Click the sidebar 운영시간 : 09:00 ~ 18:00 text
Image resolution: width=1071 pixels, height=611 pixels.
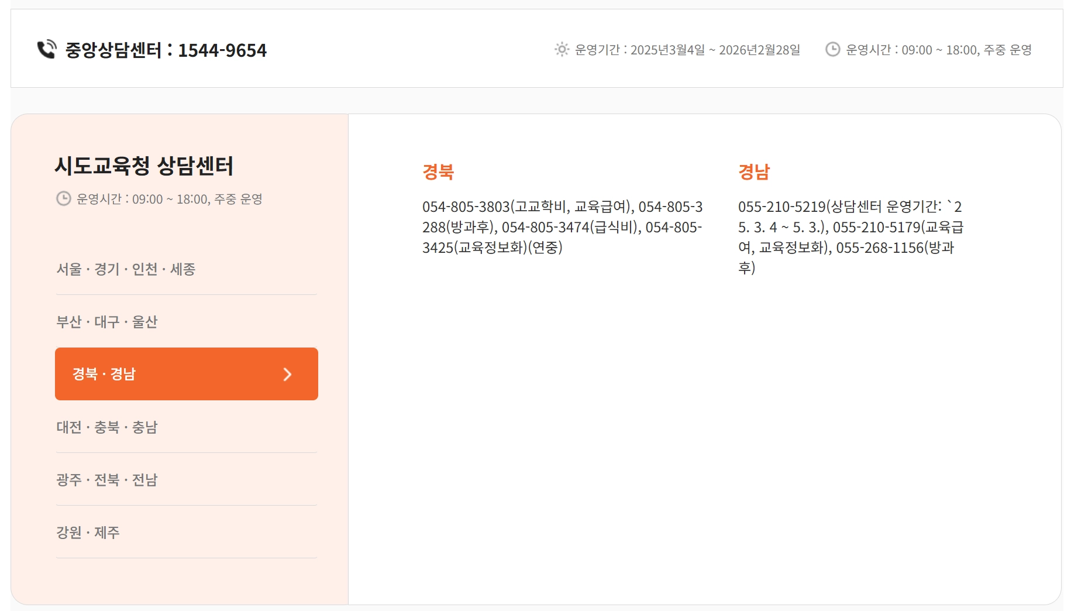(169, 199)
